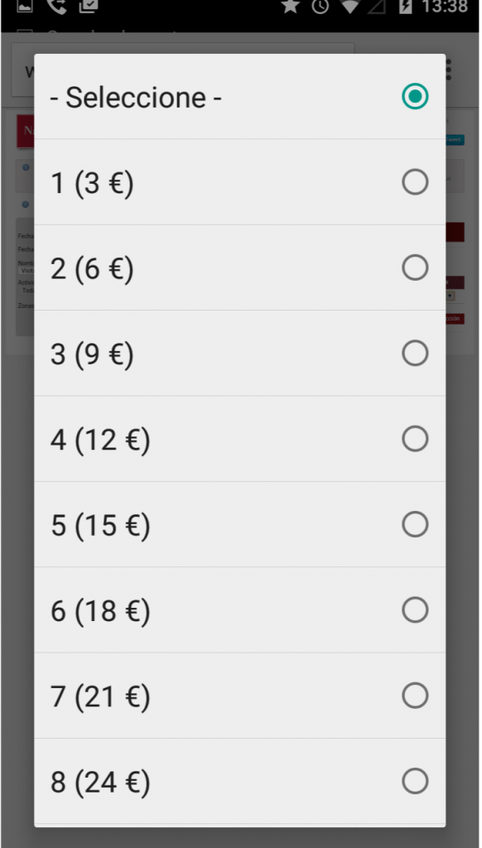Select the '- Seleccione -' radio button
482x848 pixels.
(x=415, y=97)
